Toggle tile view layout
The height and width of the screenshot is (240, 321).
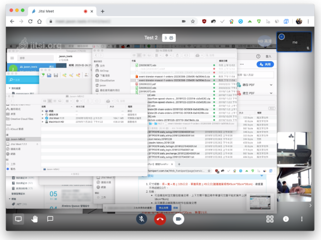point(270,219)
